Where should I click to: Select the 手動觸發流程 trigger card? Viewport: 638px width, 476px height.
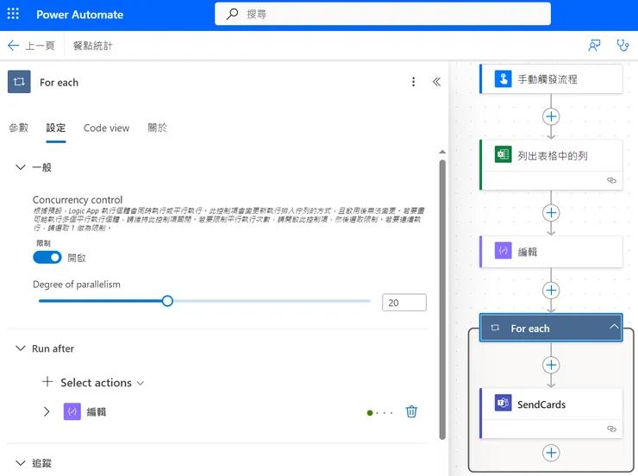[551, 79]
